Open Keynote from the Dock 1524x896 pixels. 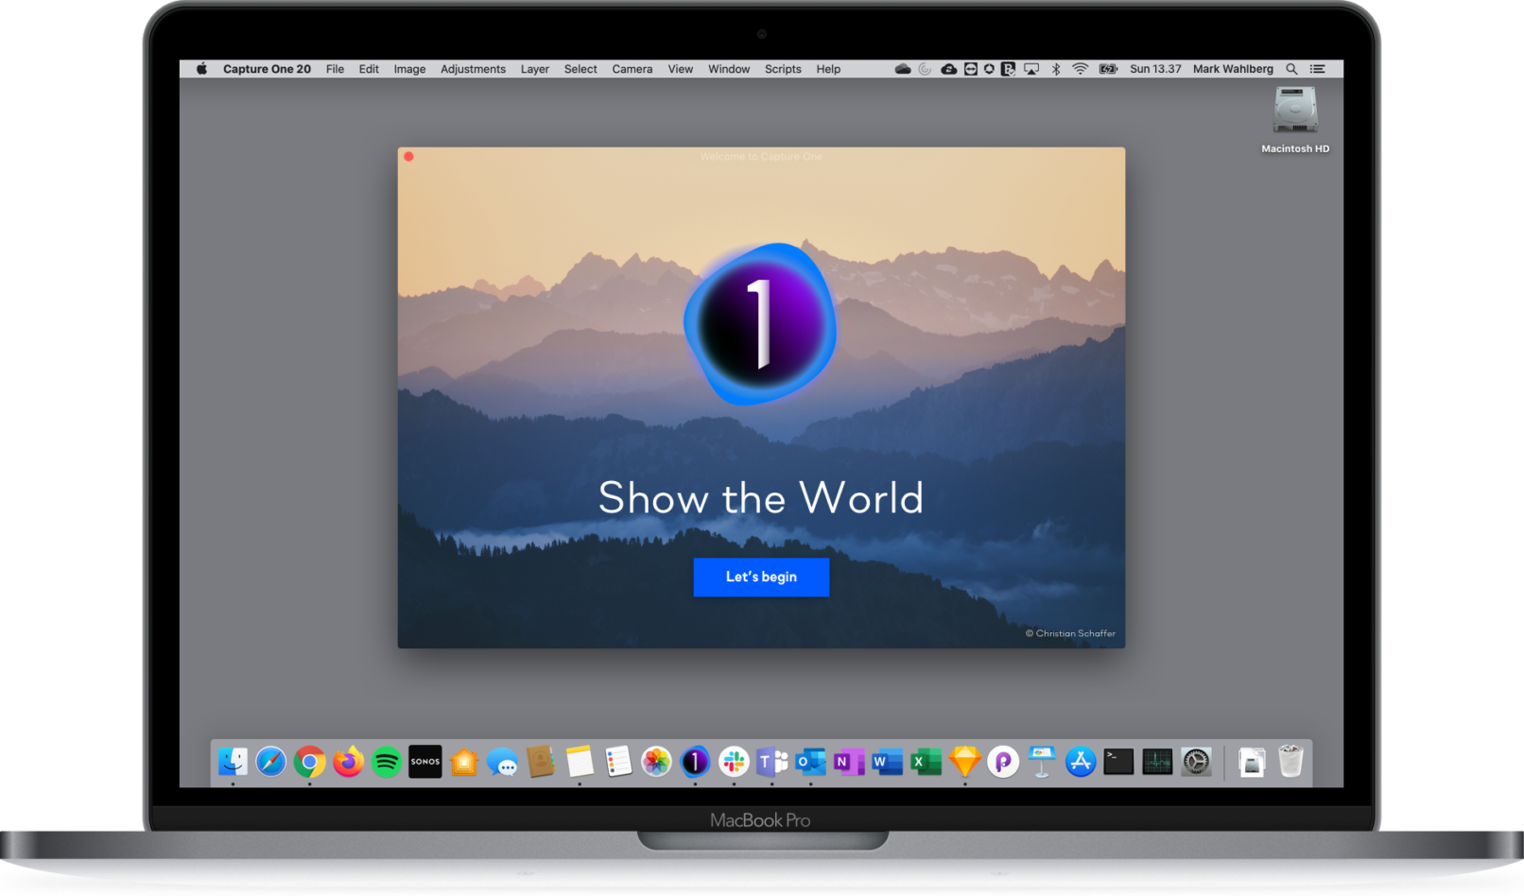pos(1041,762)
